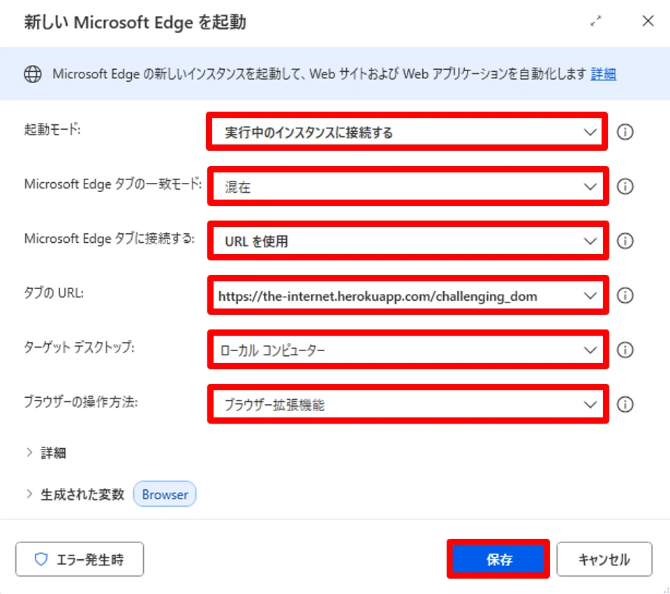Open the 起動モード dropdown
The width and height of the screenshot is (670, 594).
(407, 132)
